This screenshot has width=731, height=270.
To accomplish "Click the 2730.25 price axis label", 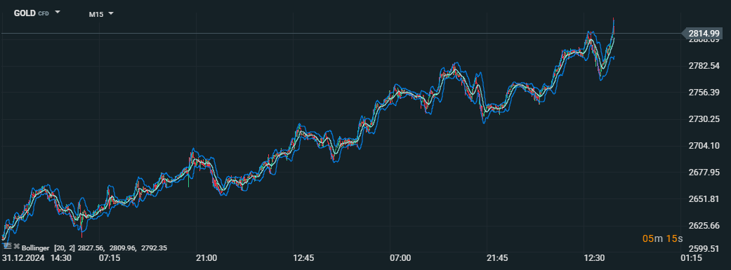I will pyautogui.click(x=704, y=119).
